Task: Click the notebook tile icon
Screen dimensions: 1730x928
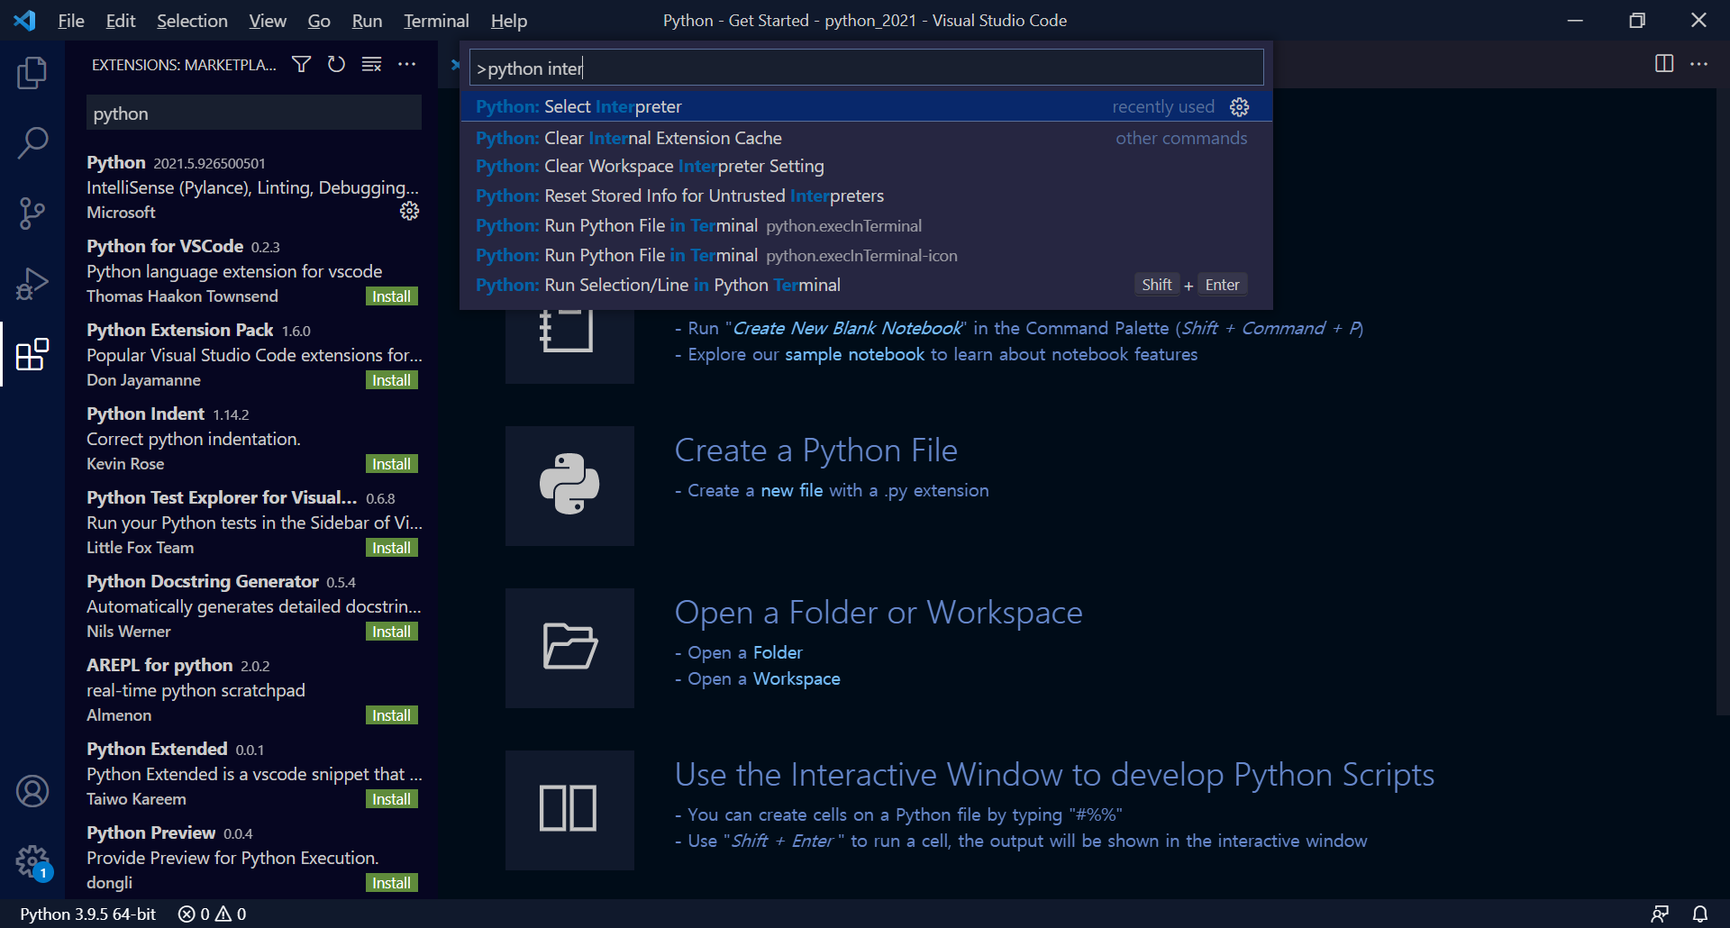Action: coord(569,345)
